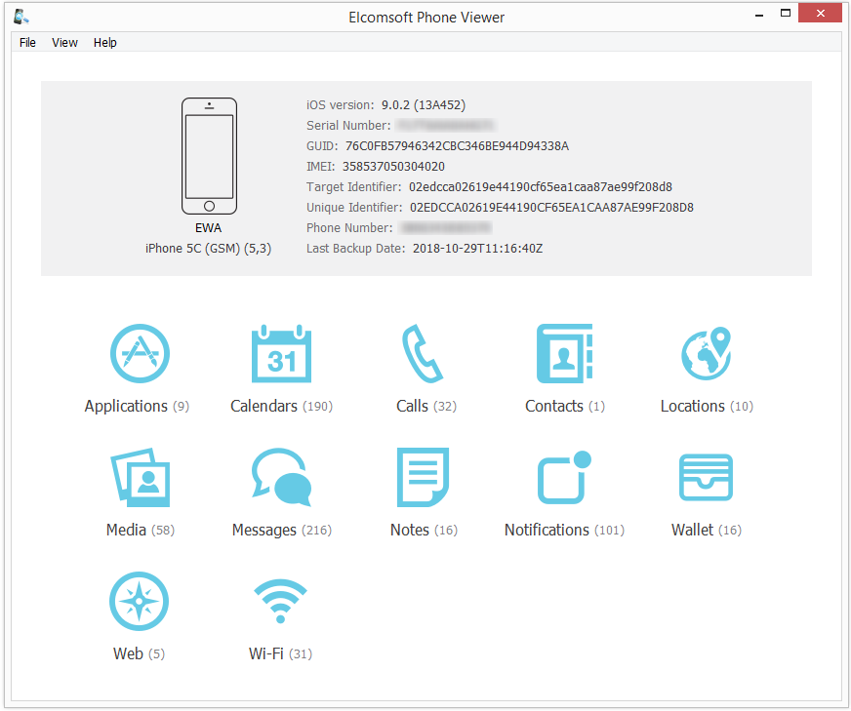
Task: Open the Applications category icon
Action: pos(140,354)
